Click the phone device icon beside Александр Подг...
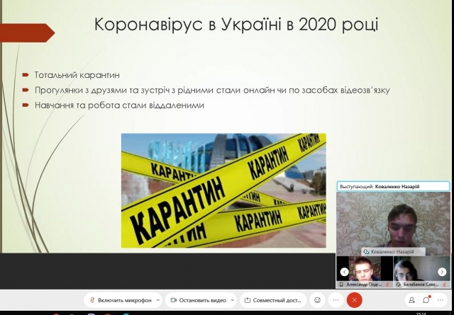This screenshot has width=454, height=315. 341,285
